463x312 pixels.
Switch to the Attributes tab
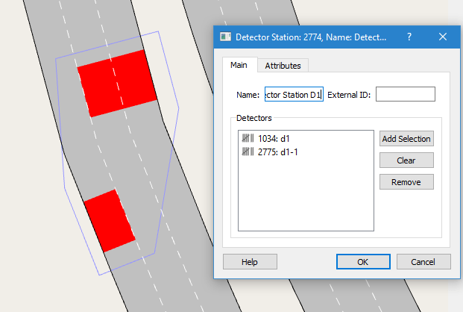(x=283, y=66)
